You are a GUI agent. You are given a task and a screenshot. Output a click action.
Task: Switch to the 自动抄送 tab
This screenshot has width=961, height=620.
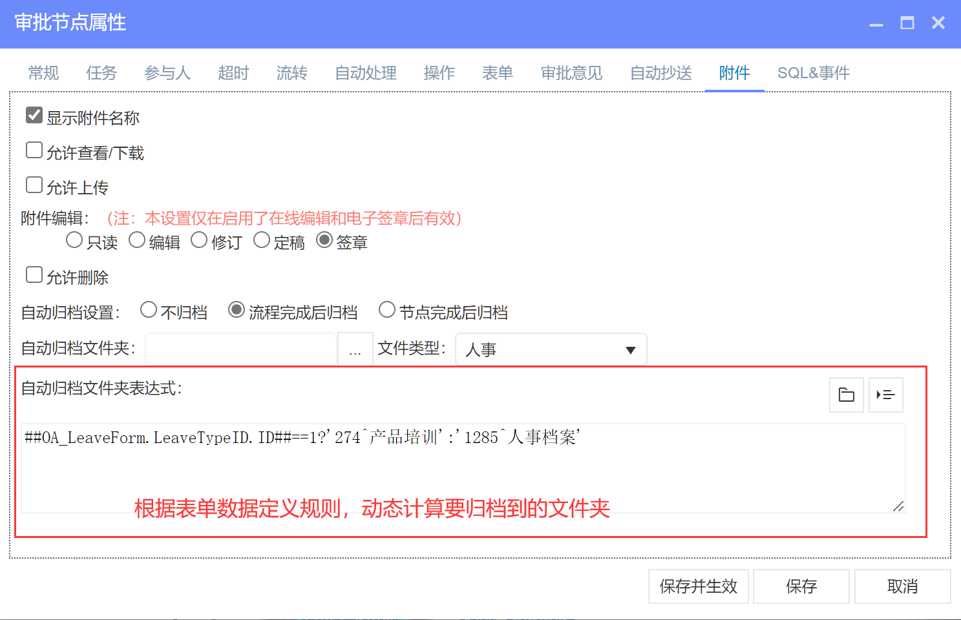coord(660,73)
